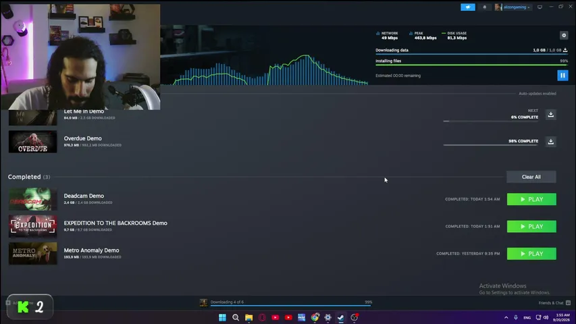
Task: Open OBS Studio from taskbar
Action: (x=354, y=317)
